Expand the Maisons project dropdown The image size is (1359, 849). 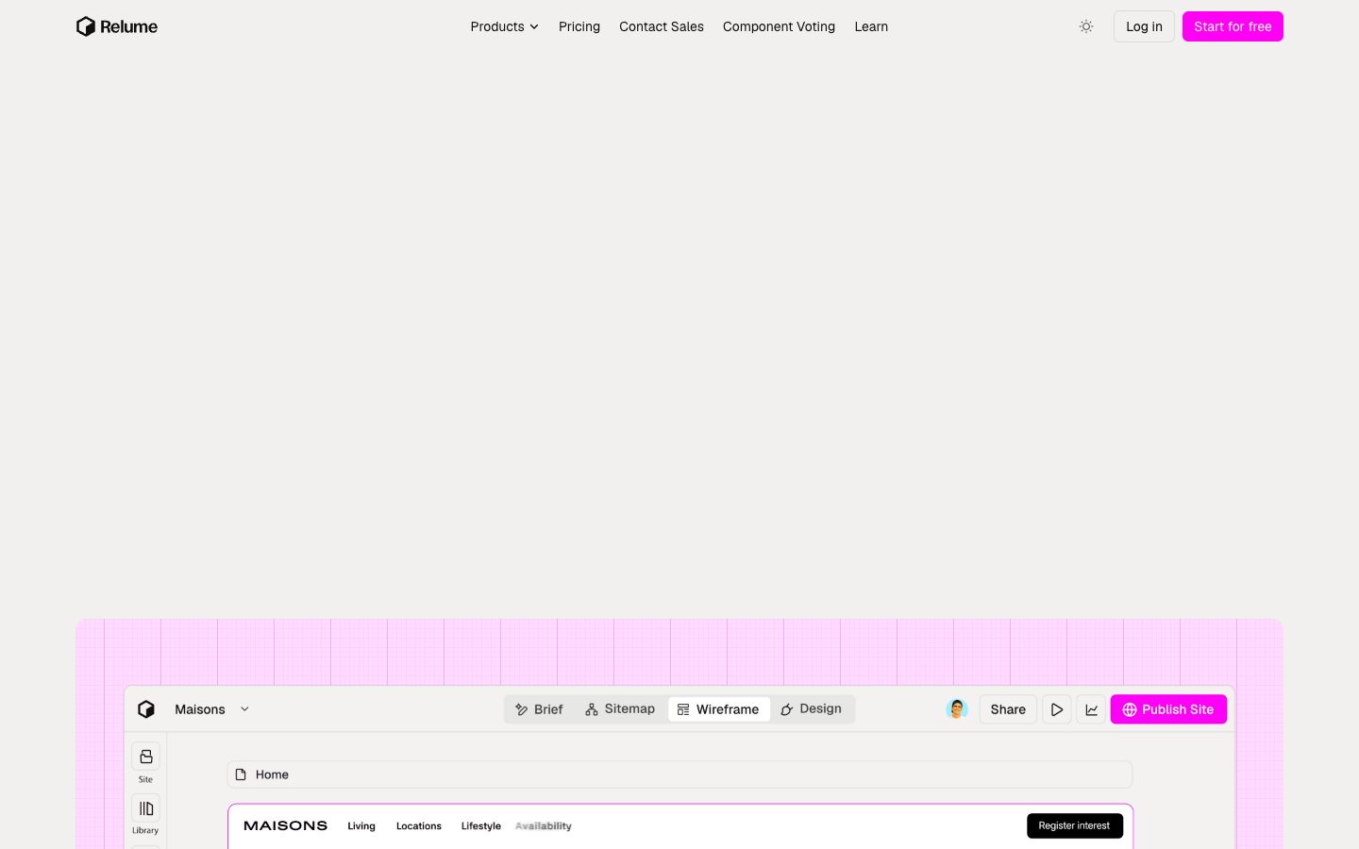211,709
